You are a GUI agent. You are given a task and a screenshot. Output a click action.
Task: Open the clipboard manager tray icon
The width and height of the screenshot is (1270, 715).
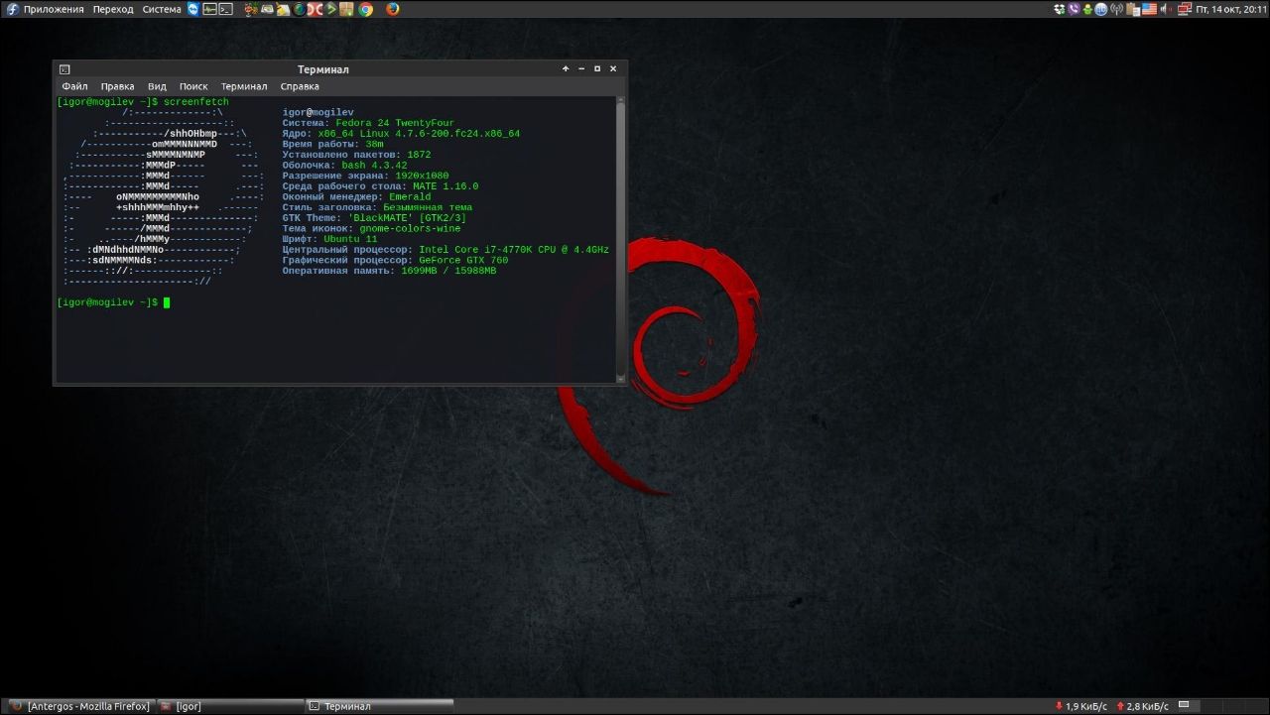[x=1133, y=9]
